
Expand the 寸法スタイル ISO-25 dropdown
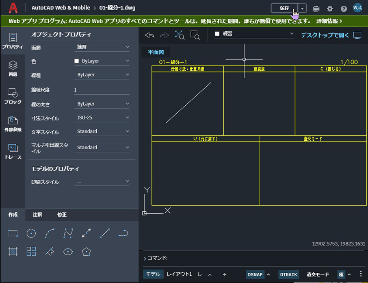(x=102, y=118)
